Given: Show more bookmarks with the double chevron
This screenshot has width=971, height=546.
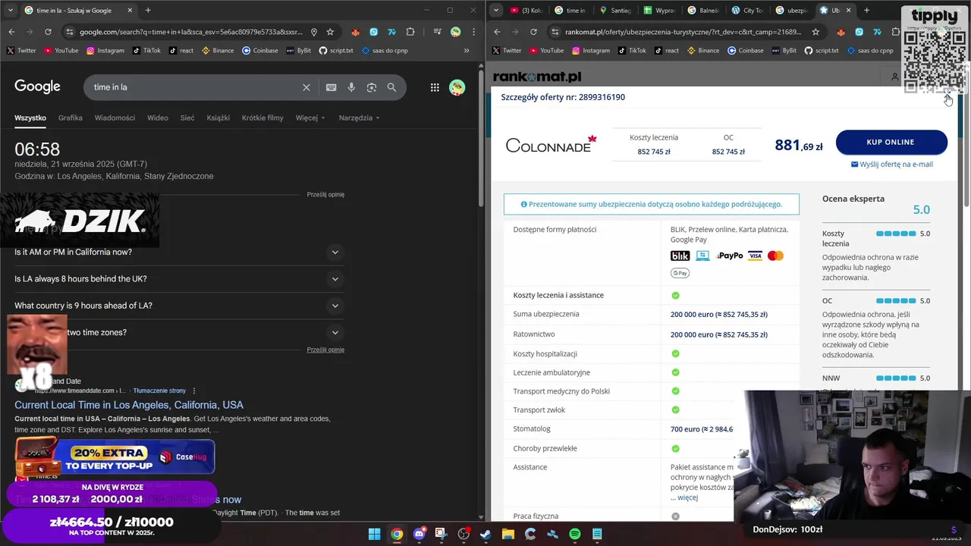Looking at the screenshot, I should 467,51.
